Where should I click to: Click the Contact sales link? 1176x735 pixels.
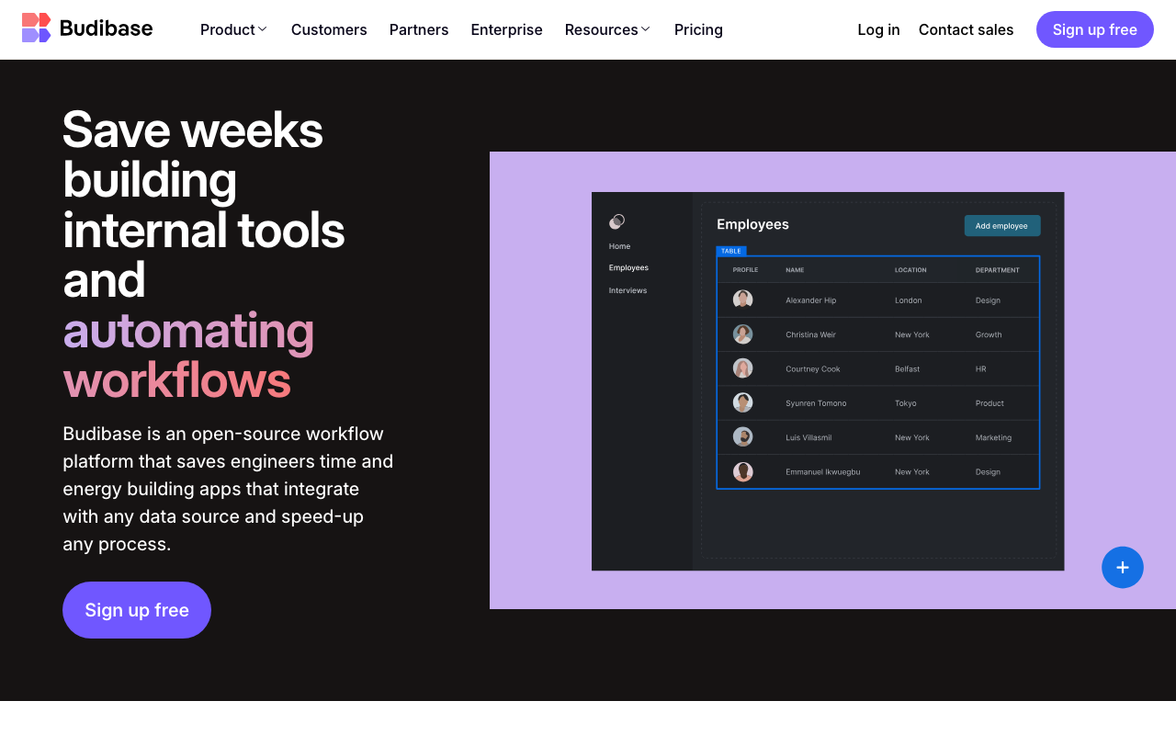966,29
